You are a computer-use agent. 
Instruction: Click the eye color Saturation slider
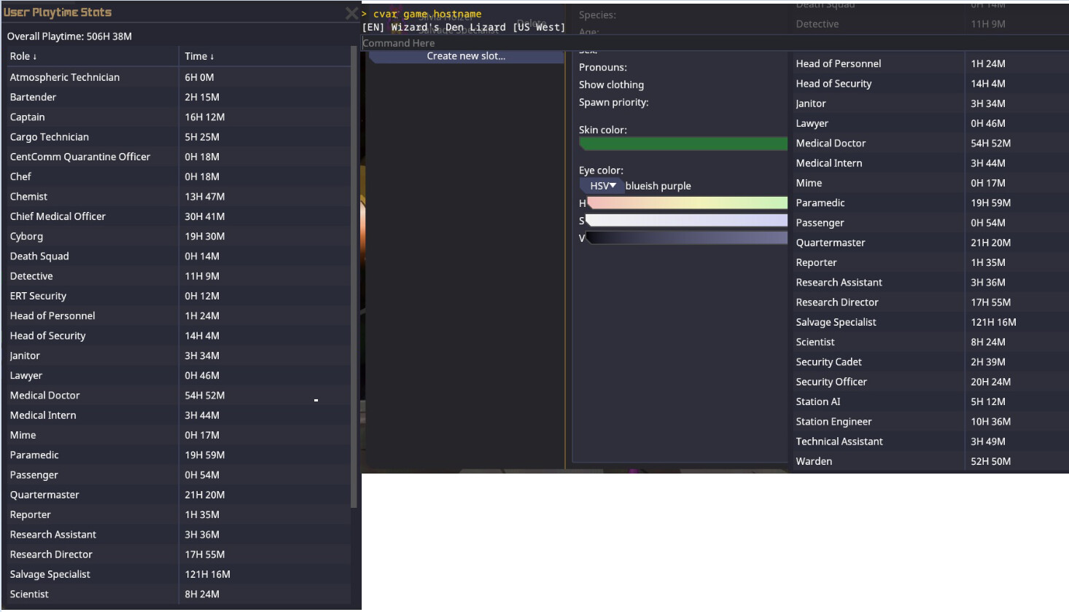687,221
